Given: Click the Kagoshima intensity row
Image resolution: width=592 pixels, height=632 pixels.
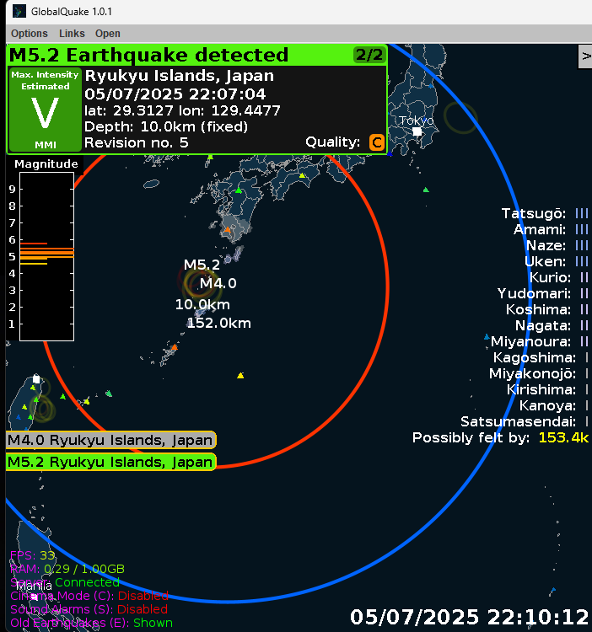Looking at the screenshot, I should [541, 357].
